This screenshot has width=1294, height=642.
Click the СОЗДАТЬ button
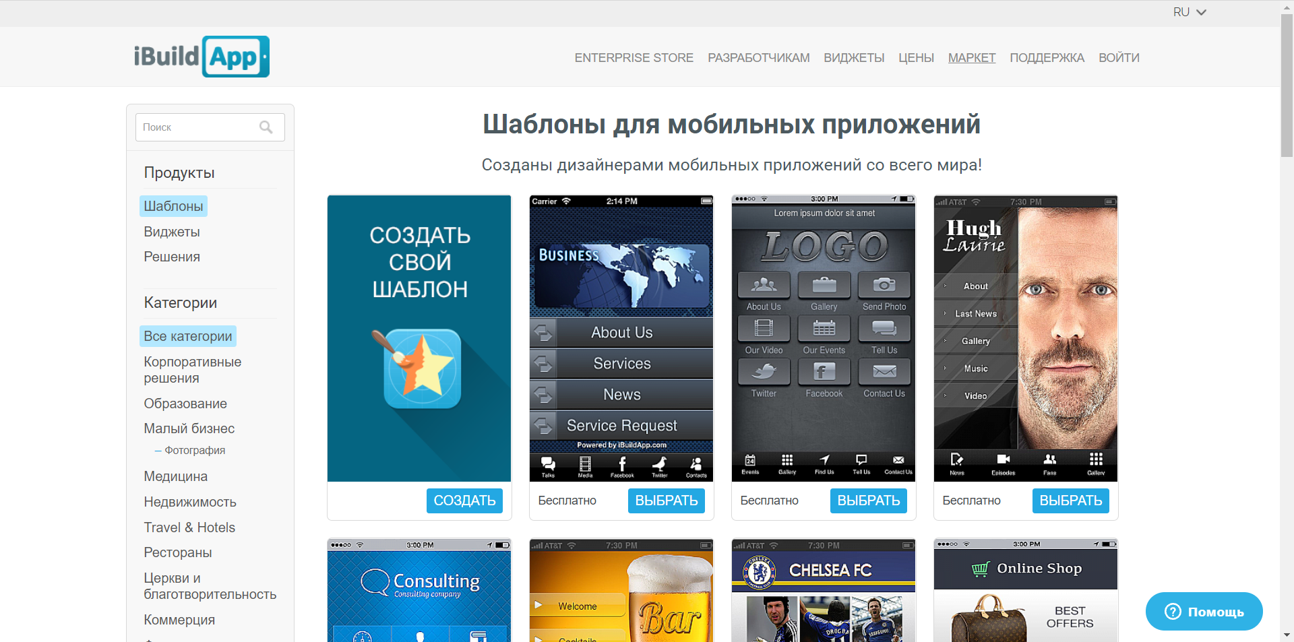point(464,501)
